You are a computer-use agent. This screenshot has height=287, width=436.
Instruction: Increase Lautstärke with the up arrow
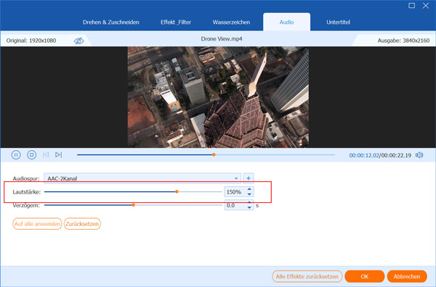tap(249, 189)
